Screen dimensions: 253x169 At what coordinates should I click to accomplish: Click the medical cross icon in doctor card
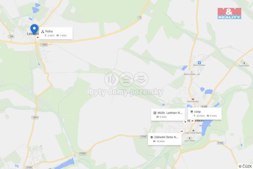(155, 113)
